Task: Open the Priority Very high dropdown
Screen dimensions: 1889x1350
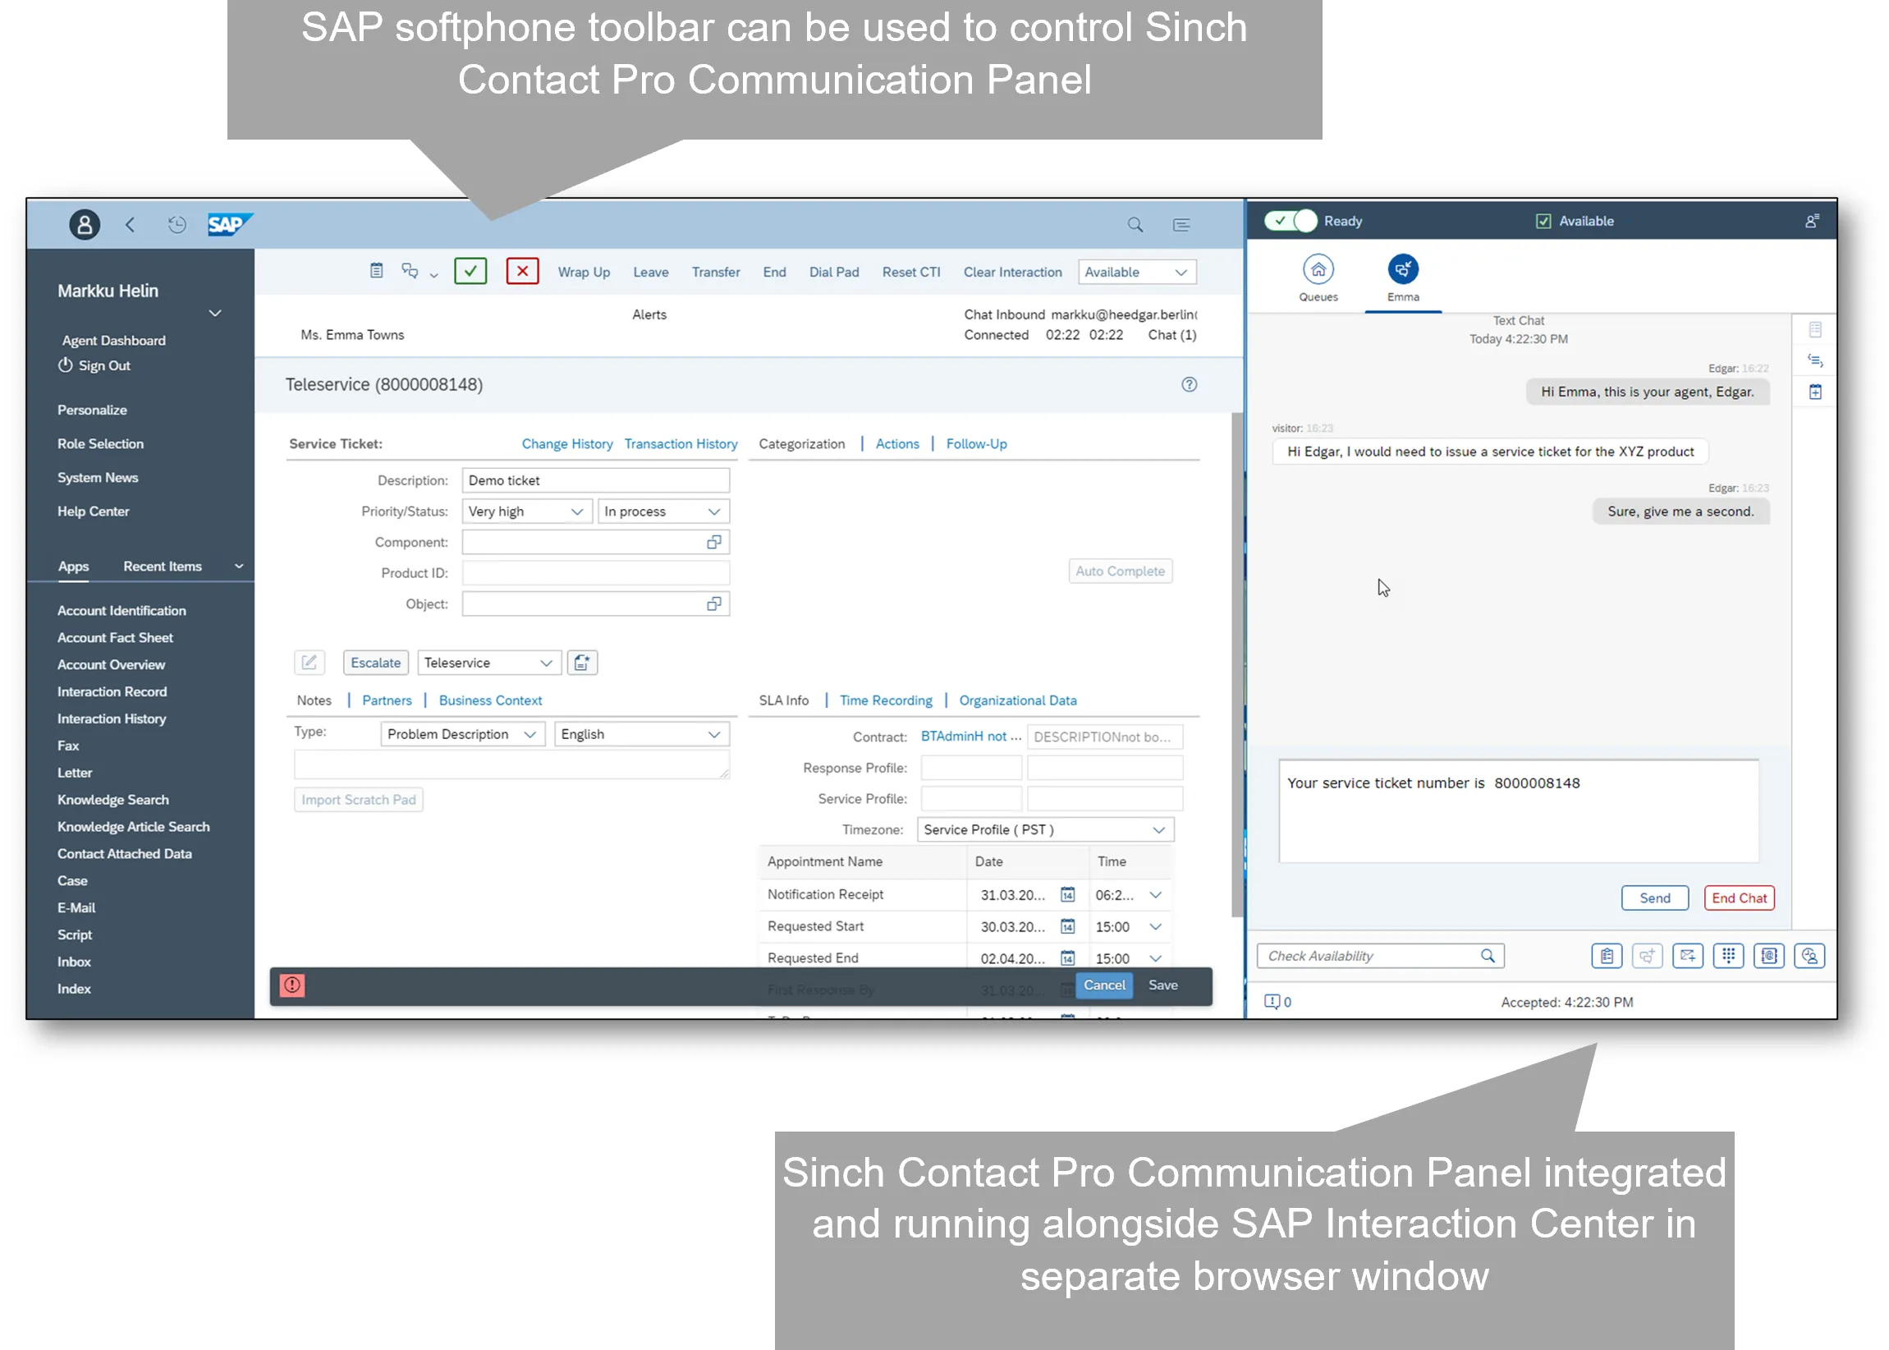Action: pyautogui.click(x=527, y=512)
